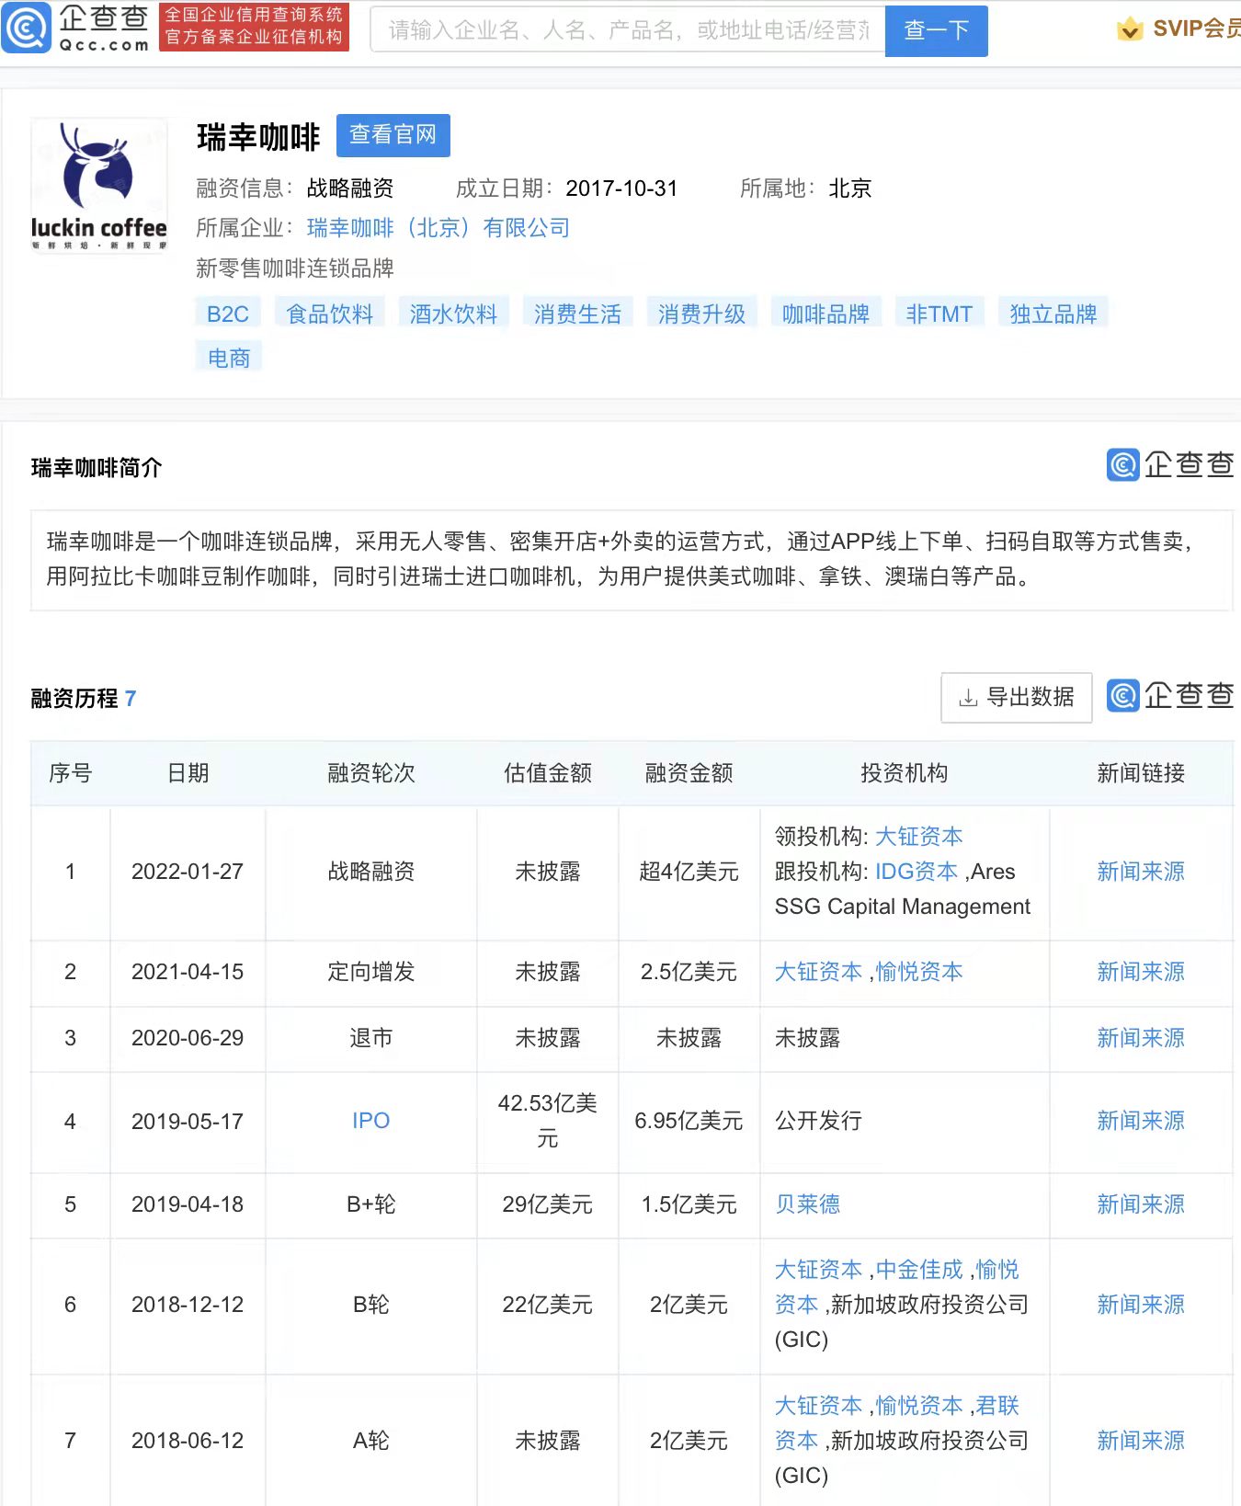Image resolution: width=1241 pixels, height=1506 pixels.
Task: Open 大钲资本 lead investor link in row 1
Action: point(918,837)
